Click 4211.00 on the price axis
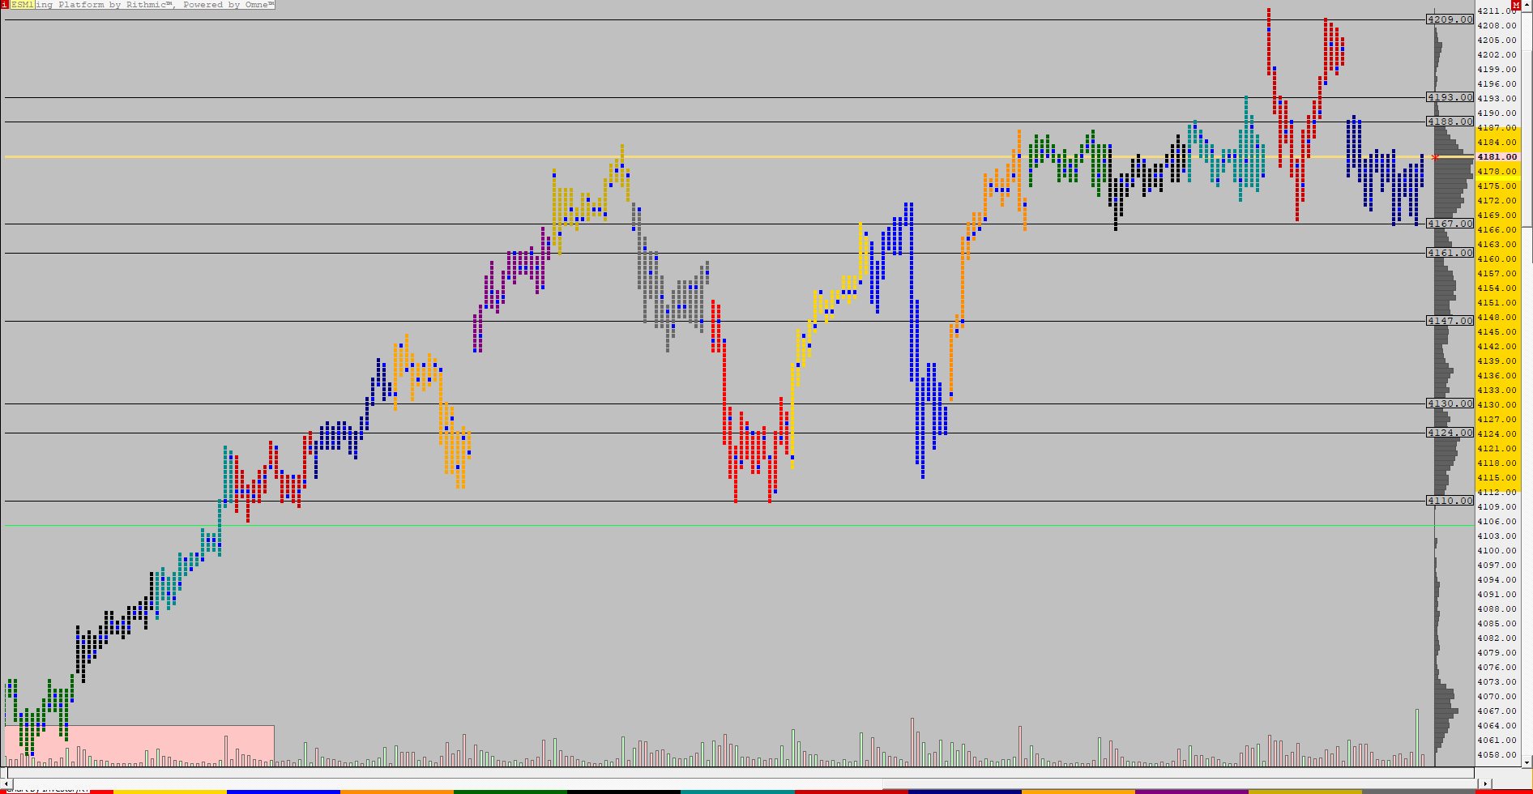Image resolution: width=1533 pixels, height=794 pixels. (1497, 11)
